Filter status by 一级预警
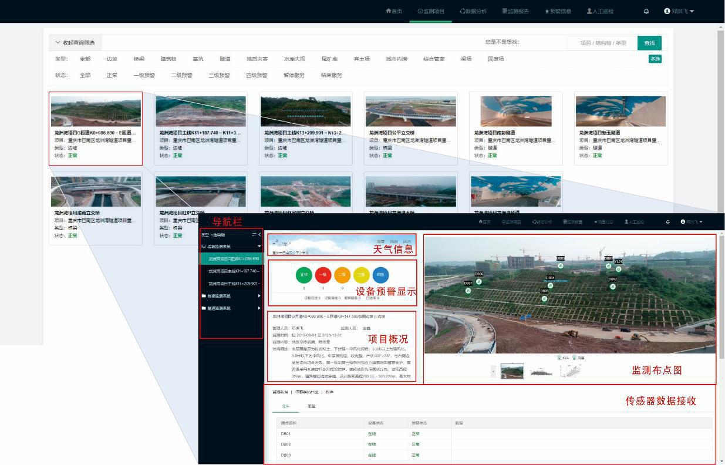The height and width of the screenshot is (465, 725). (144, 75)
